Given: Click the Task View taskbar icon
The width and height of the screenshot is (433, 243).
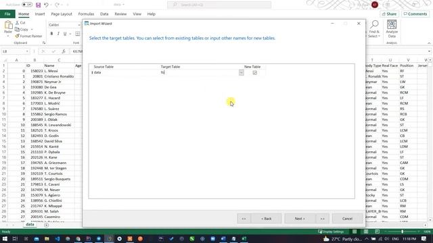Looking at the screenshot, I should [x=15, y=238].
